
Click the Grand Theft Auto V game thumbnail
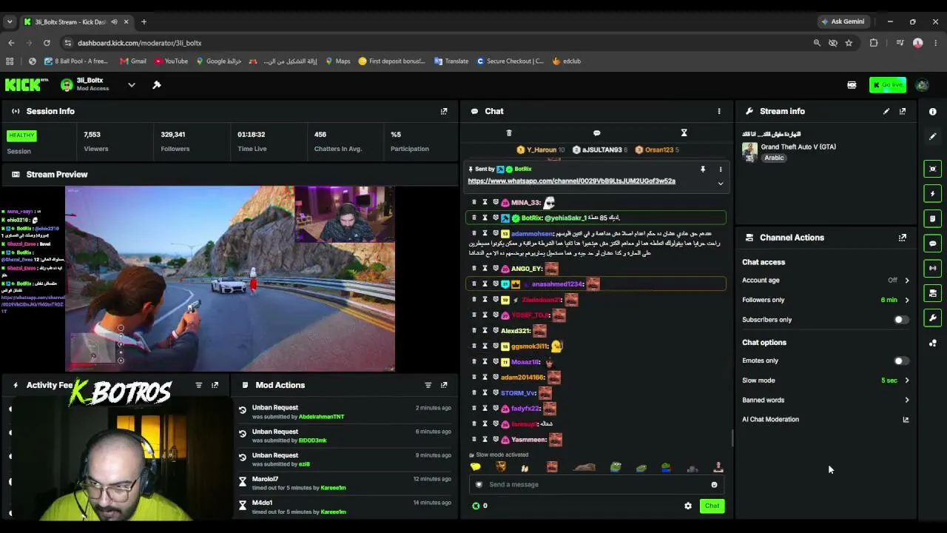tap(750, 152)
